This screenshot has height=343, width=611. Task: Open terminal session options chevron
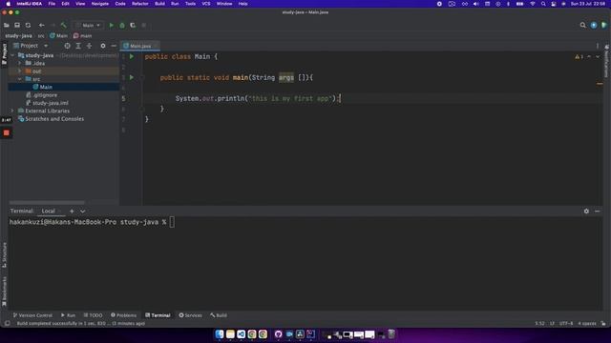point(83,212)
